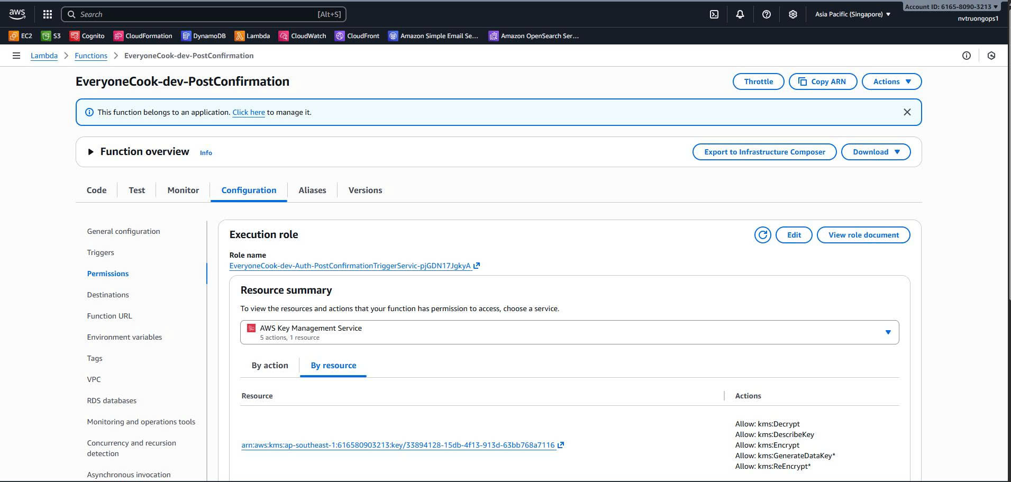Open Function URL in sidebar
This screenshot has height=482, width=1011.
110,316
